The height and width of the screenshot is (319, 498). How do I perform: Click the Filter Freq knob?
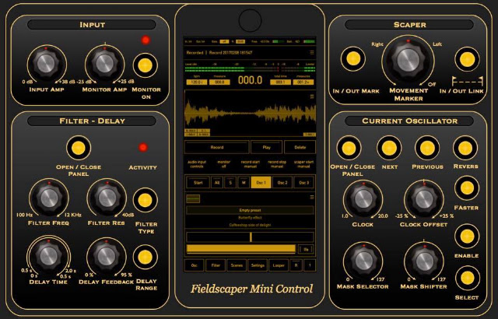point(49,198)
